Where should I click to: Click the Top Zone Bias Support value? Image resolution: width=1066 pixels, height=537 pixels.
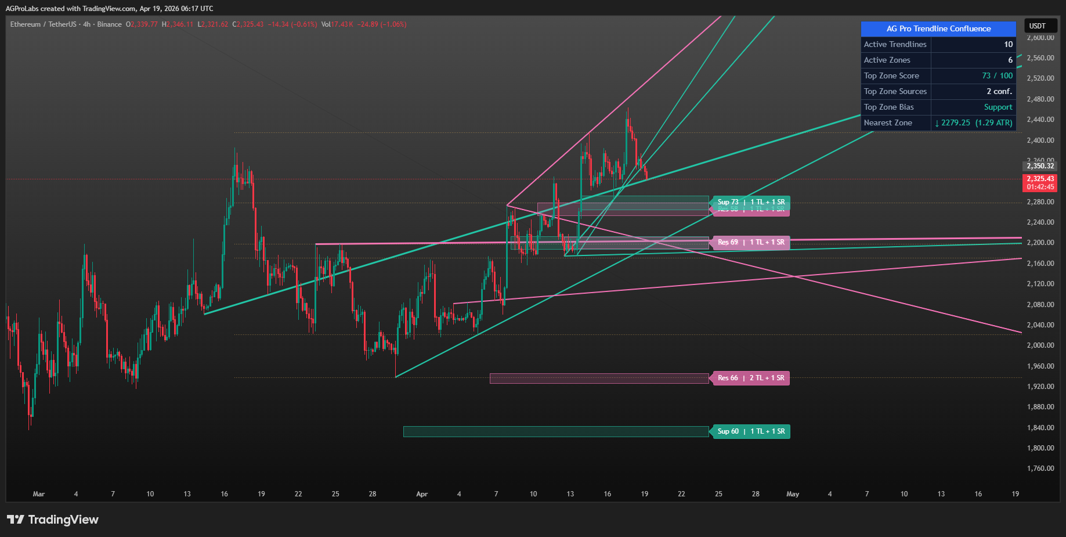(998, 107)
